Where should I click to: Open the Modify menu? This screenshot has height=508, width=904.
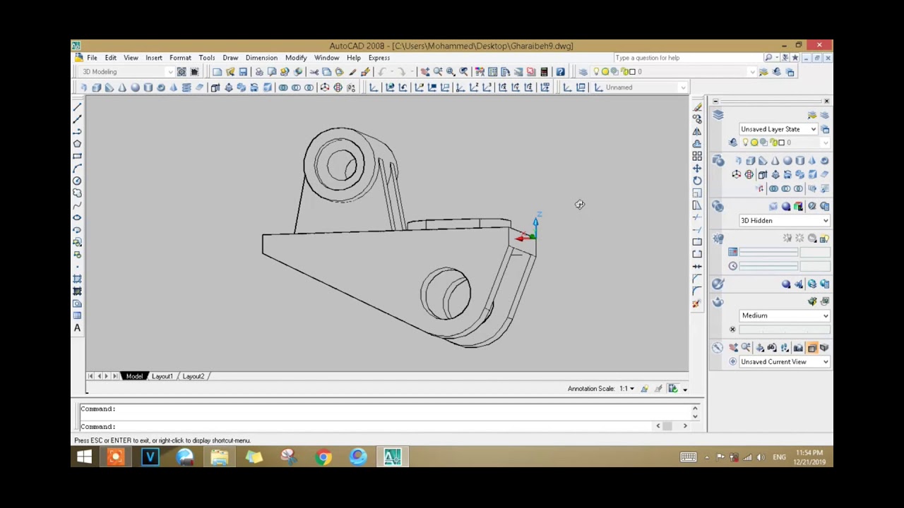tap(296, 58)
